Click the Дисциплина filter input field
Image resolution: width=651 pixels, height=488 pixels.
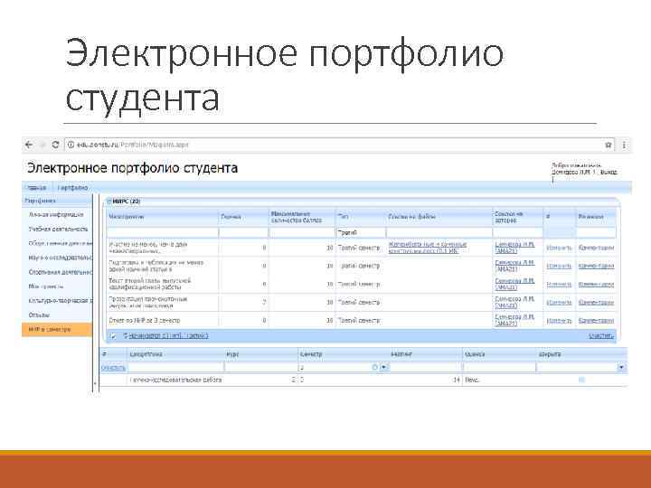pos(175,367)
